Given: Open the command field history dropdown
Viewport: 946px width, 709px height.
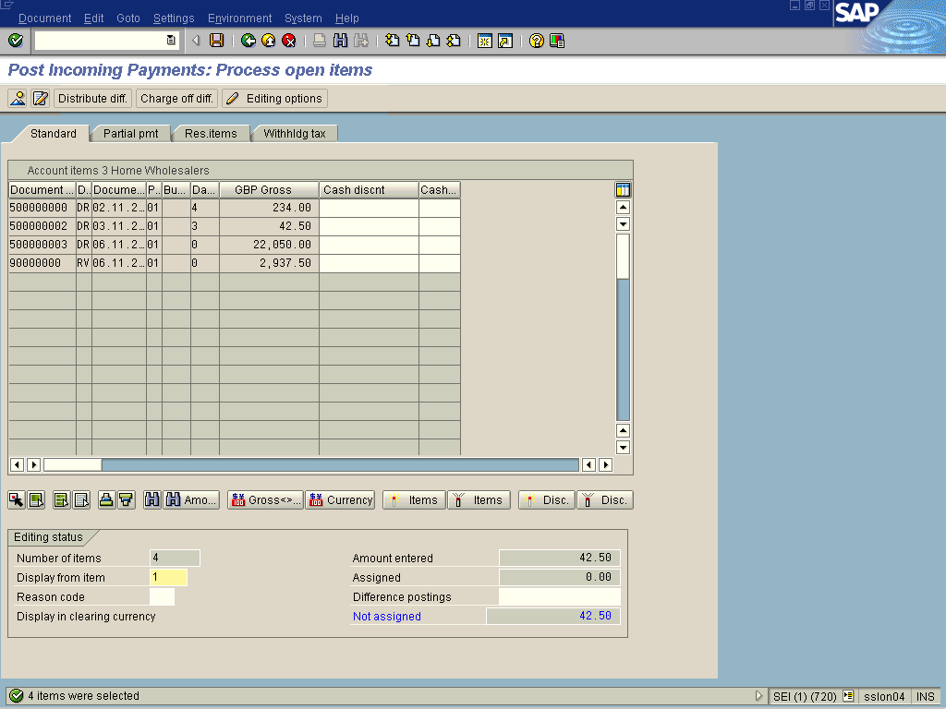Looking at the screenshot, I should coord(171,41).
